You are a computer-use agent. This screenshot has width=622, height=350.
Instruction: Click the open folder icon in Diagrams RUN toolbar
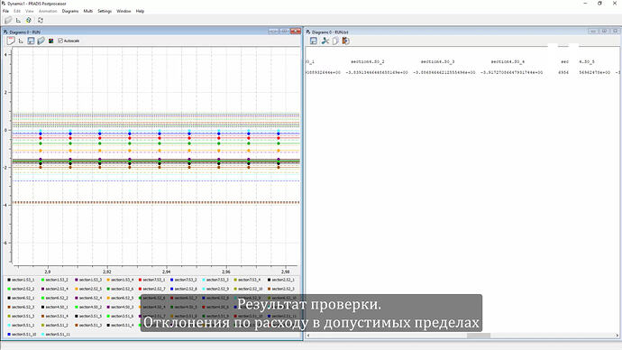point(41,41)
